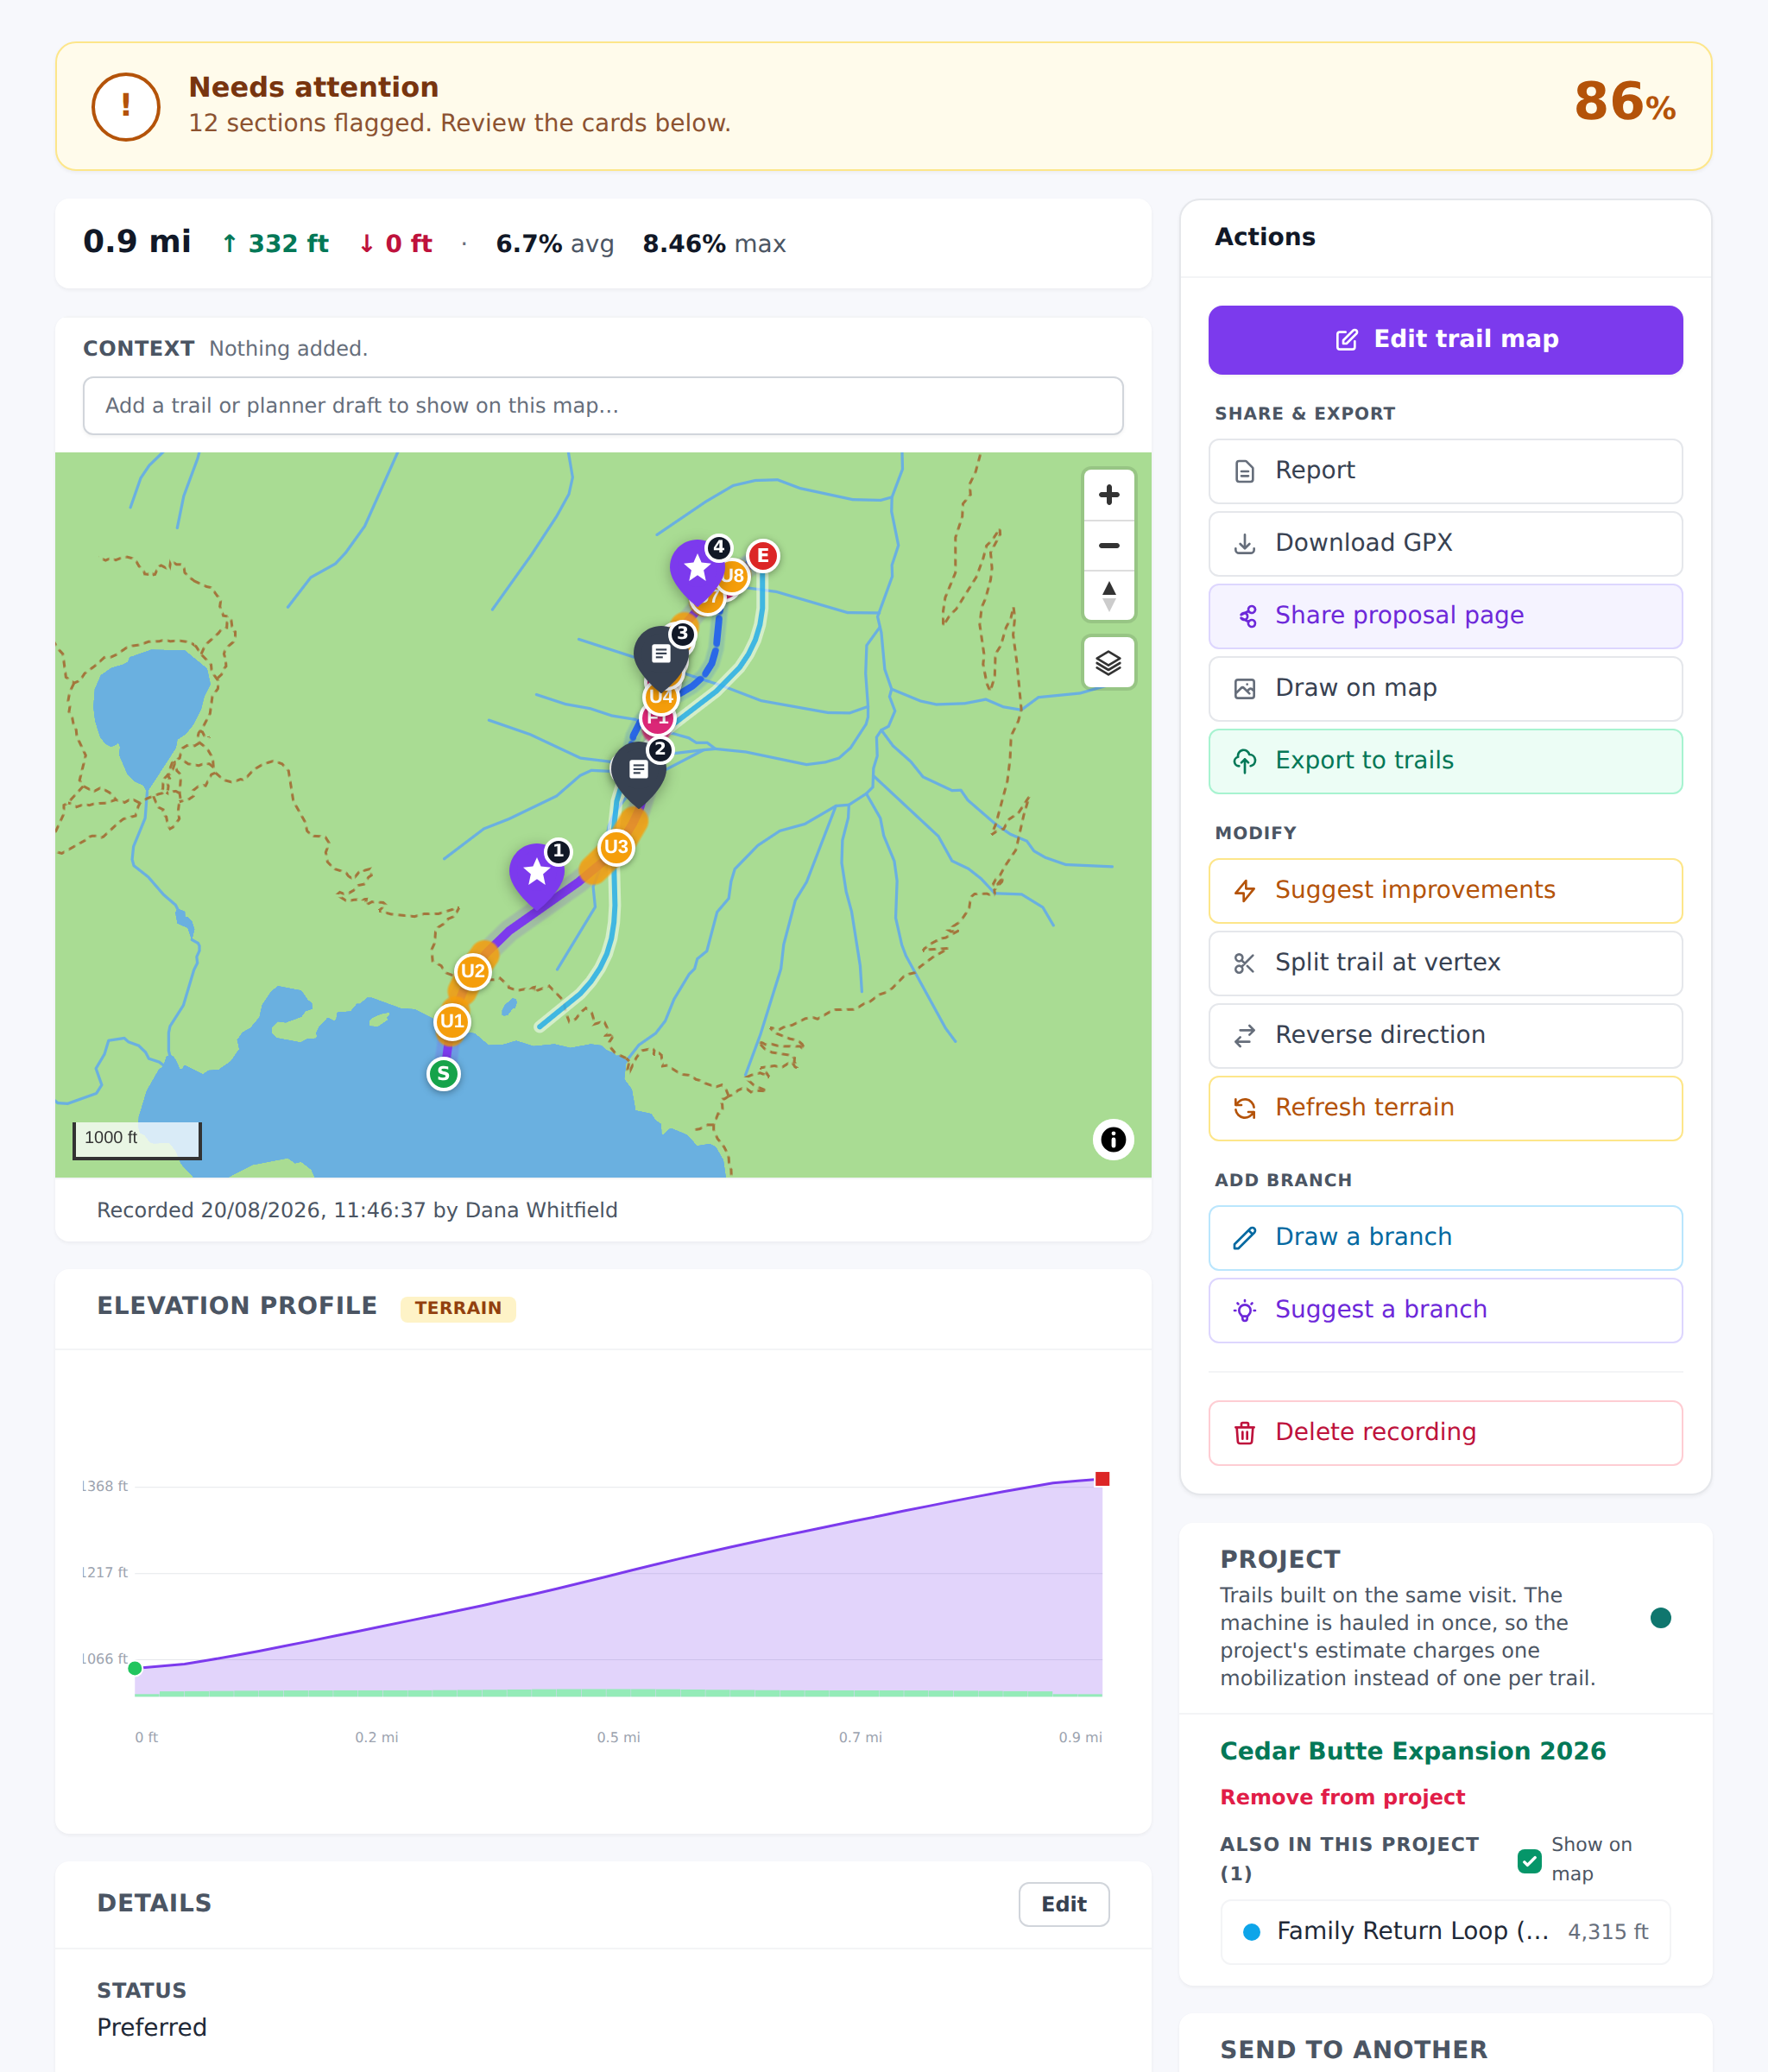Open the map layers switcher
This screenshot has width=1768, height=2072.
[x=1108, y=662]
